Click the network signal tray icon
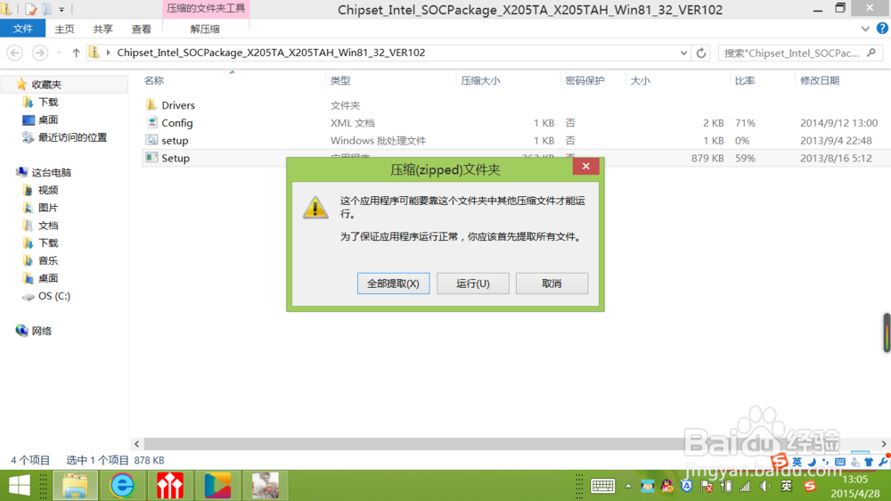Viewport: 891px width, 501px height. (x=745, y=486)
